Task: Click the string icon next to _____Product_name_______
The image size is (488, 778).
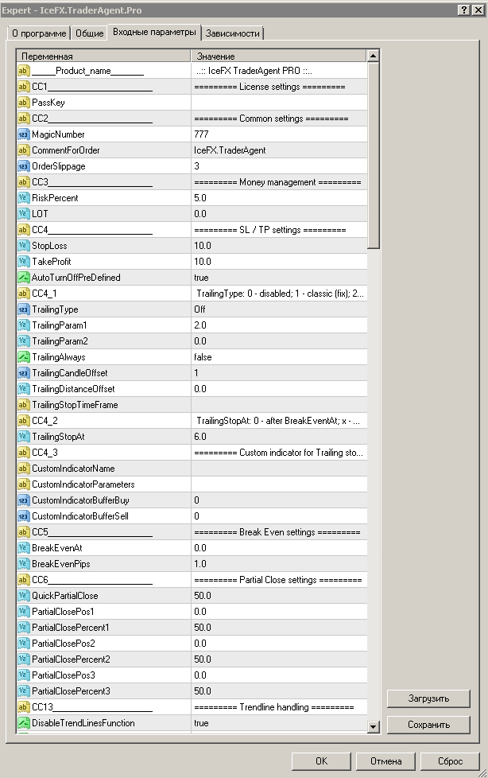Action: click(x=23, y=71)
